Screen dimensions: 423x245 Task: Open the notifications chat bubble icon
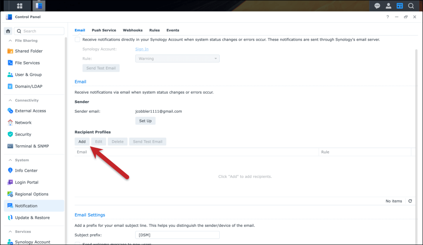pyautogui.click(x=377, y=6)
